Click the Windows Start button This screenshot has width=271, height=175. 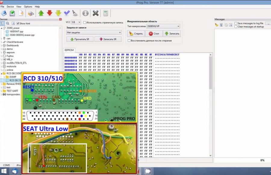tap(4, 171)
